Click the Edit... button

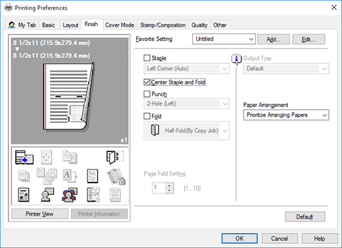click(308, 40)
